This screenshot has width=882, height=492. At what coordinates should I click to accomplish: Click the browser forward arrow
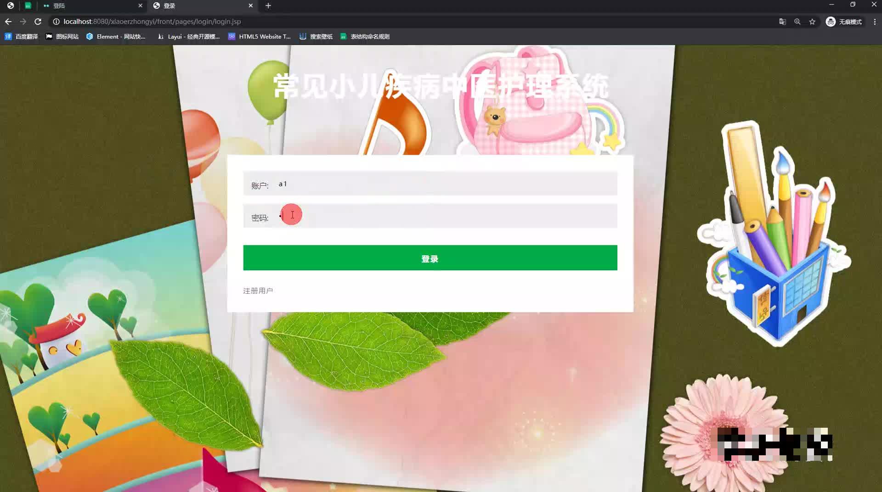click(23, 22)
